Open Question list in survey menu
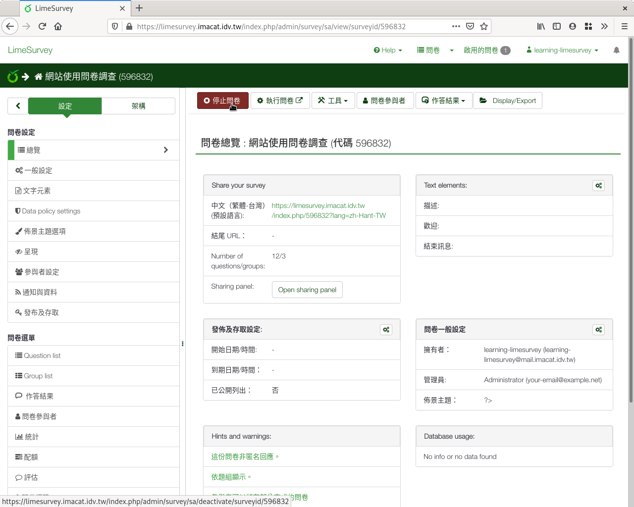Screen dimensions: 634x507 94,355
